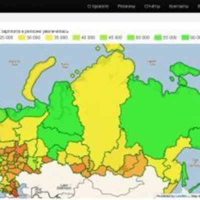Open the «Регионы» navigation item

[x=126, y=6]
